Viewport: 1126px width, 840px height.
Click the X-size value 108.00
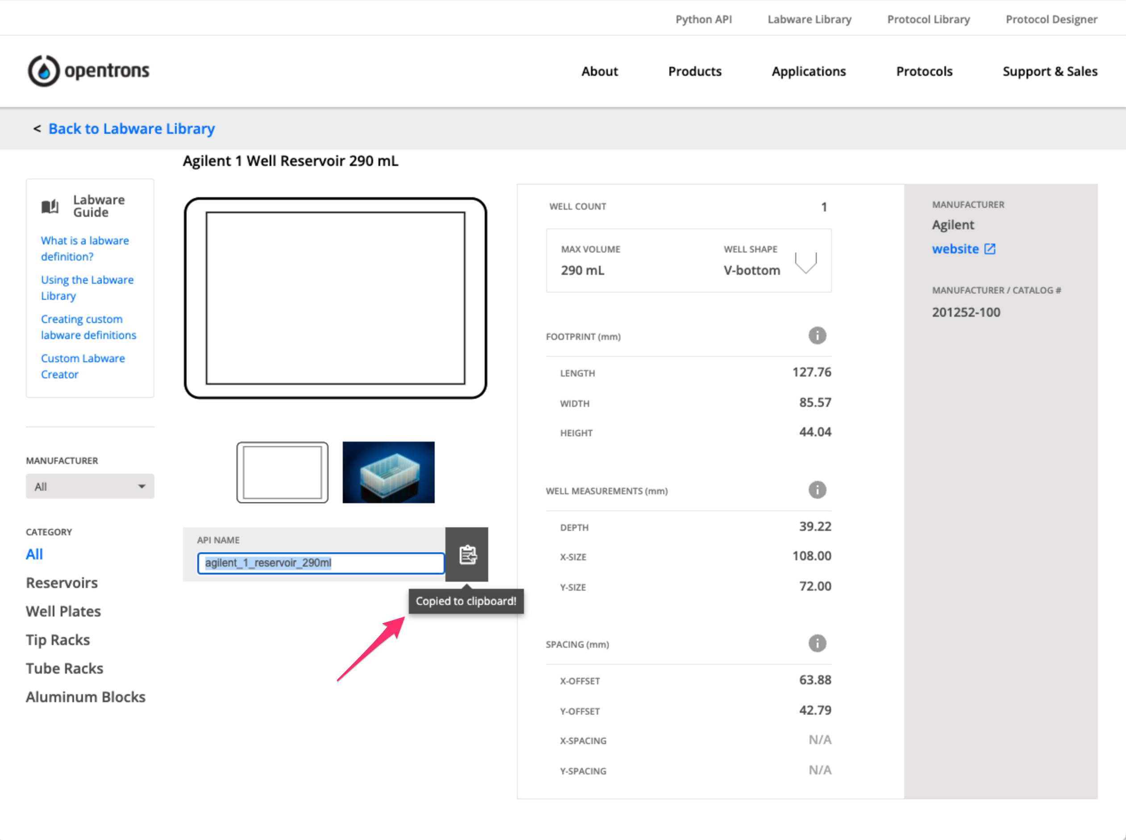(x=812, y=556)
